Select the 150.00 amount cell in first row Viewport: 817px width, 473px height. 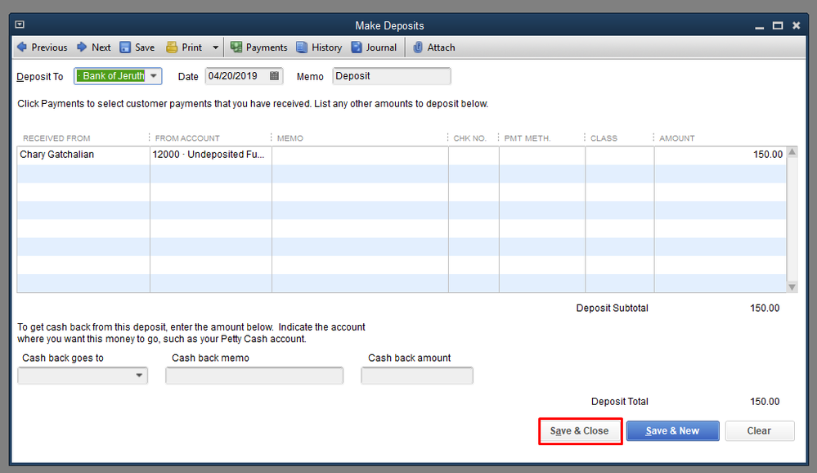pos(720,155)
